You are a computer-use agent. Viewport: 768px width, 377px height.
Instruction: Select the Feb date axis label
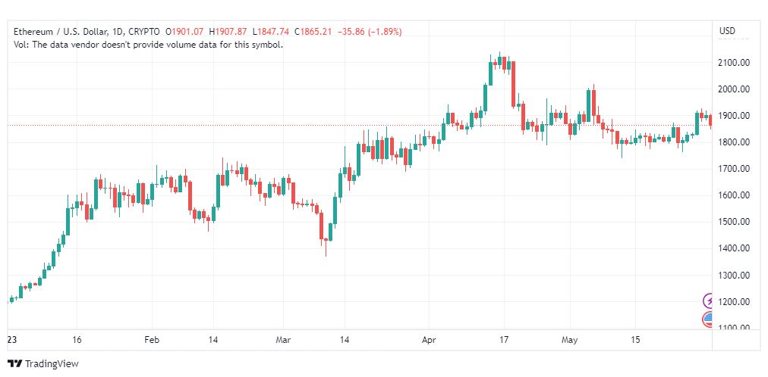pos(153,339)
